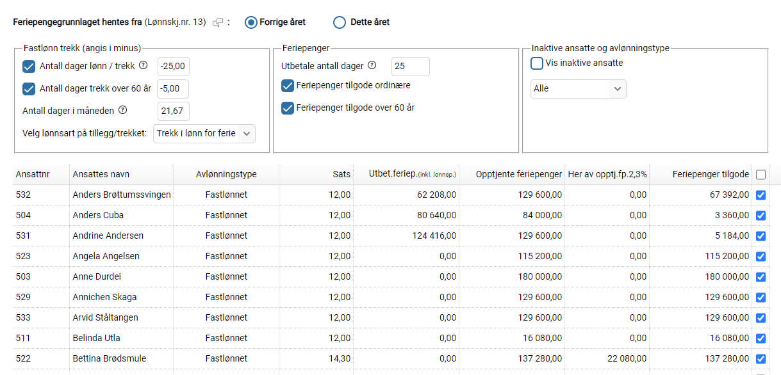Select employee name Arvid Ståltangen
Image resolution: width=781 pixels, height=375 pixels.
point(105,317)
